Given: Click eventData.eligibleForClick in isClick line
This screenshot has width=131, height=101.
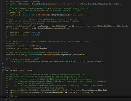Looking at the screenshot, I should tap(81, 92).
